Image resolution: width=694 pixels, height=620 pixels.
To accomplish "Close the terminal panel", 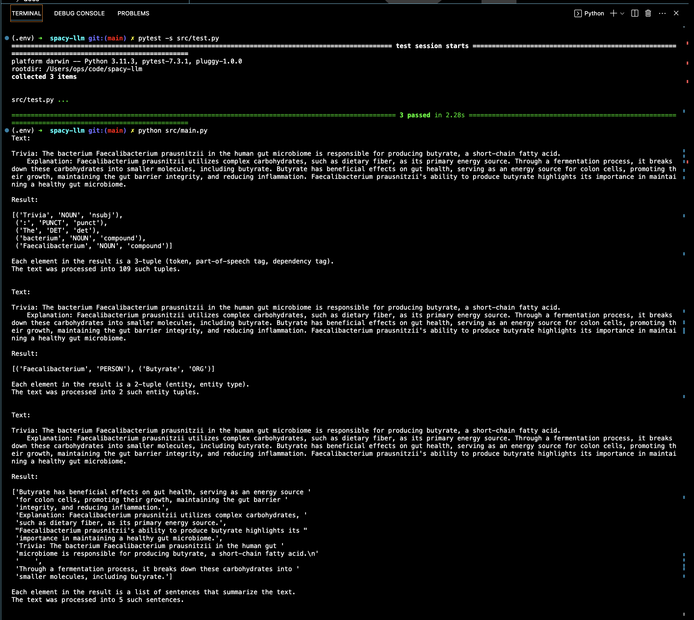I will pyautogui.click(x=676, y=13).
